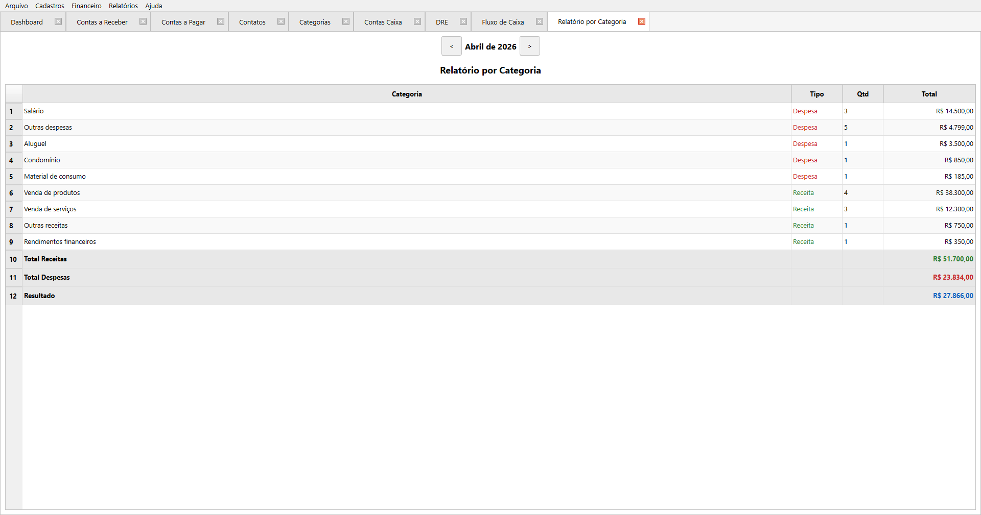Switch to the Dashboard tab

pyautogui.click(x=27, y=22)
